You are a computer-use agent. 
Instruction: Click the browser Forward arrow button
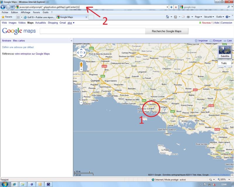tap(8, 7)
